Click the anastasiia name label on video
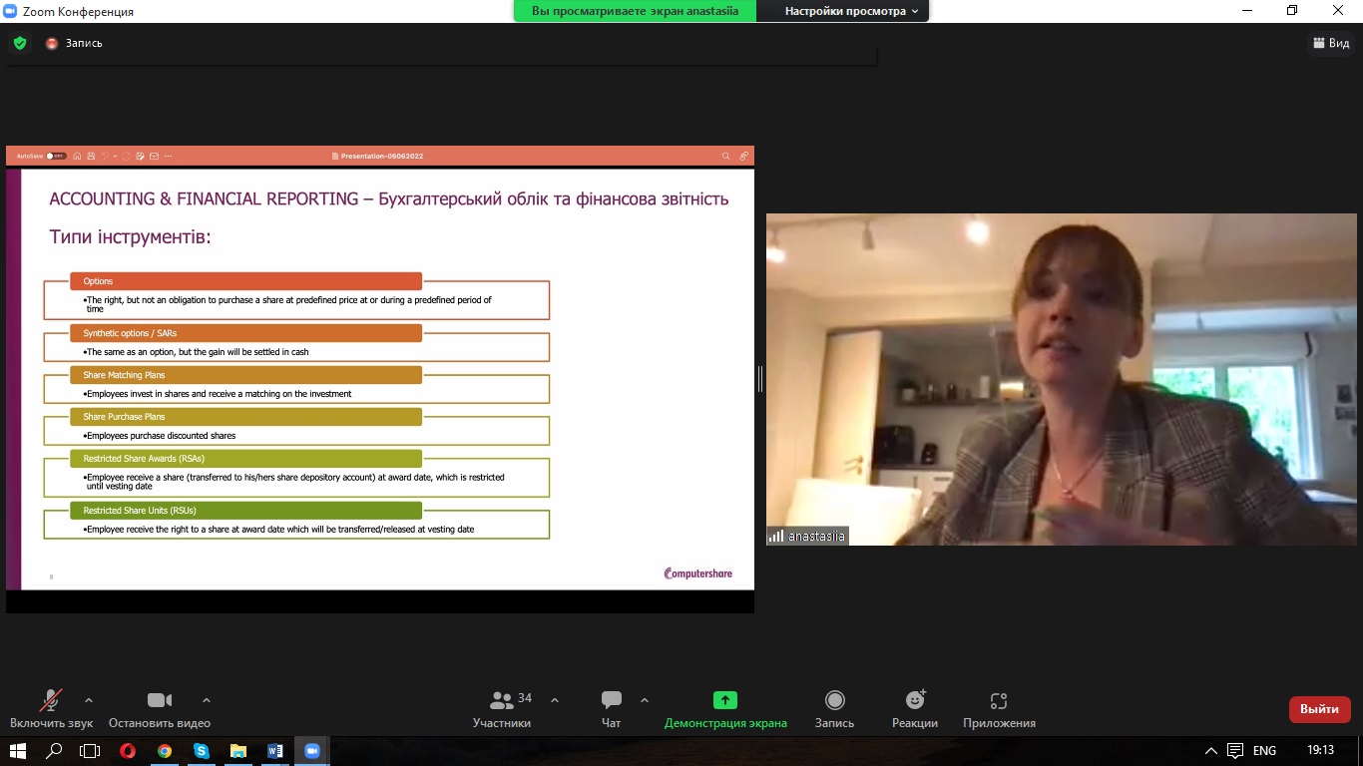The width and height of the screenshot is (1363, 766). pos(807,536)
